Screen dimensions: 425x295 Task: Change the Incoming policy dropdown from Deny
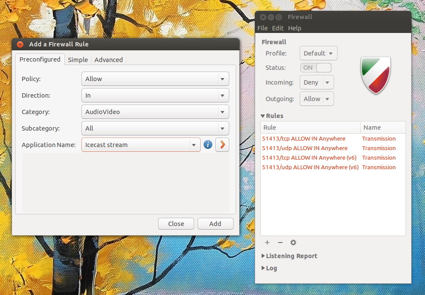pyautogui.click(x=316, y=82)
